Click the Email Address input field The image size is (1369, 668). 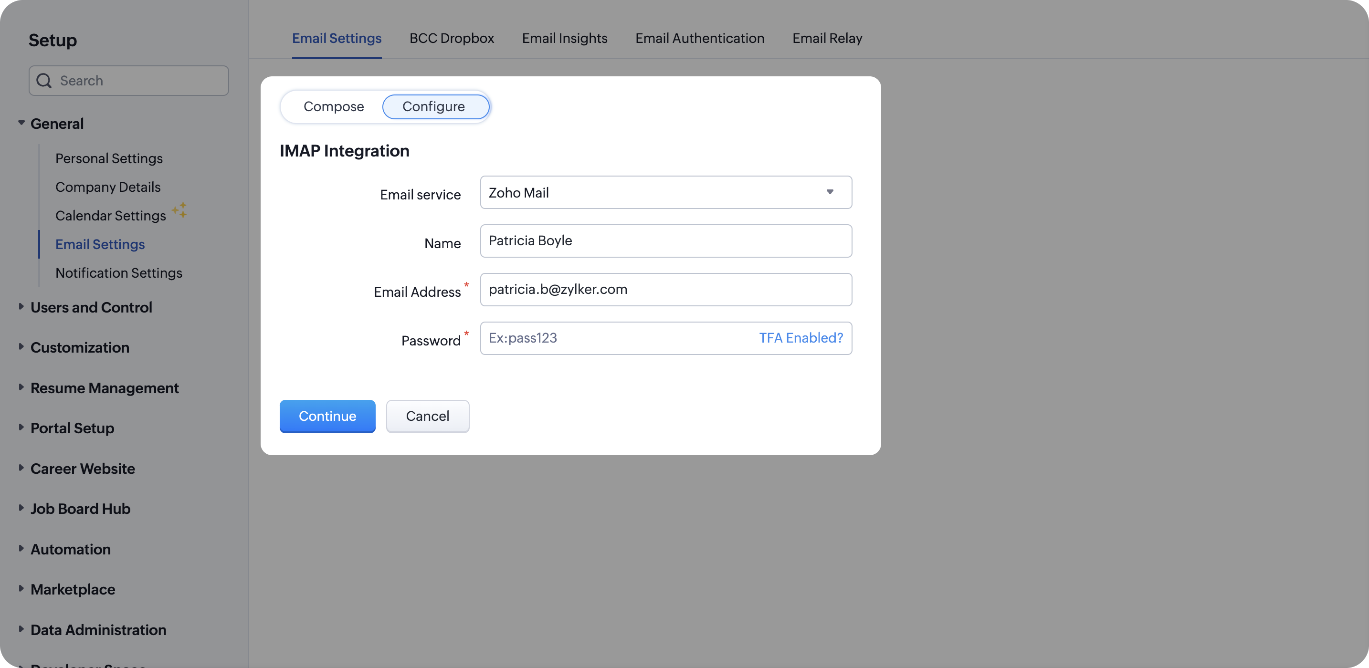[x=665, y=290]
